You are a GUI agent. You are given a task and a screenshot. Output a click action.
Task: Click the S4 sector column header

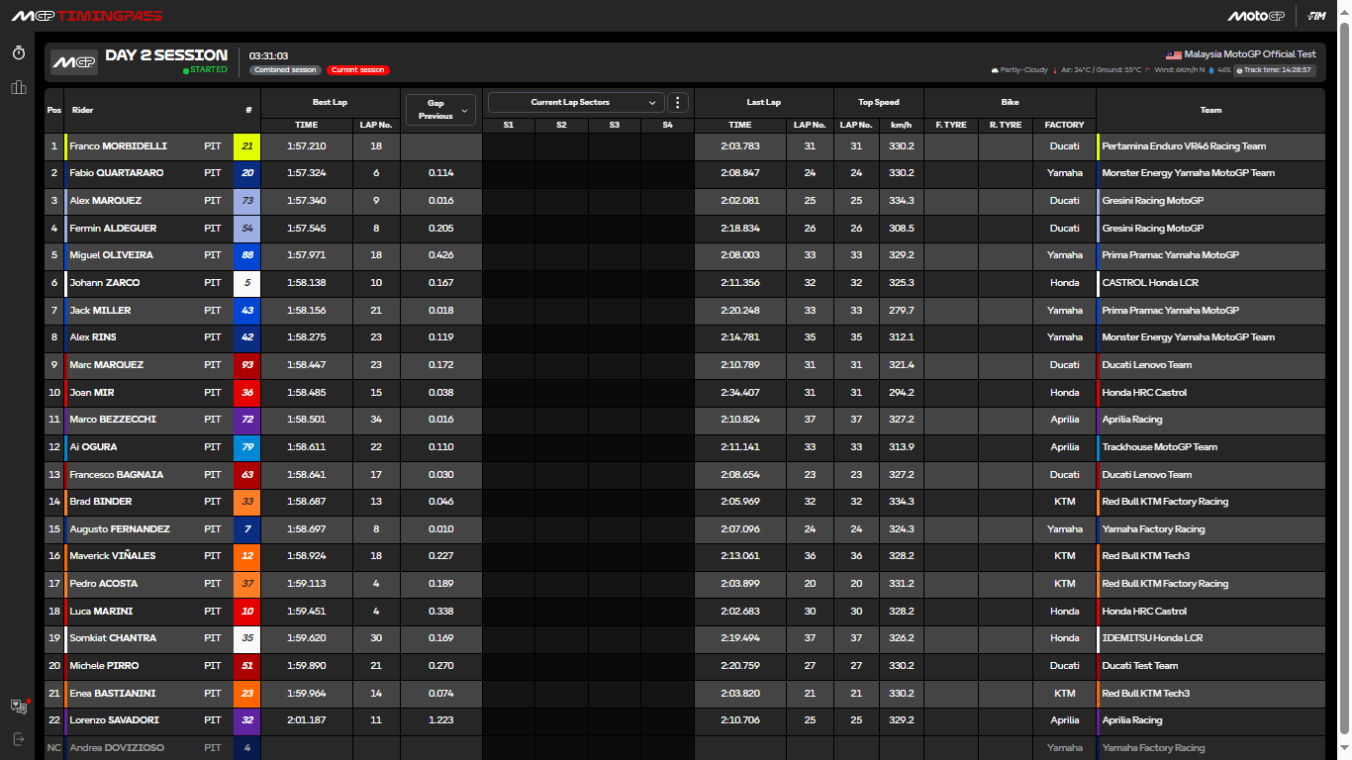tap(667, 125)
